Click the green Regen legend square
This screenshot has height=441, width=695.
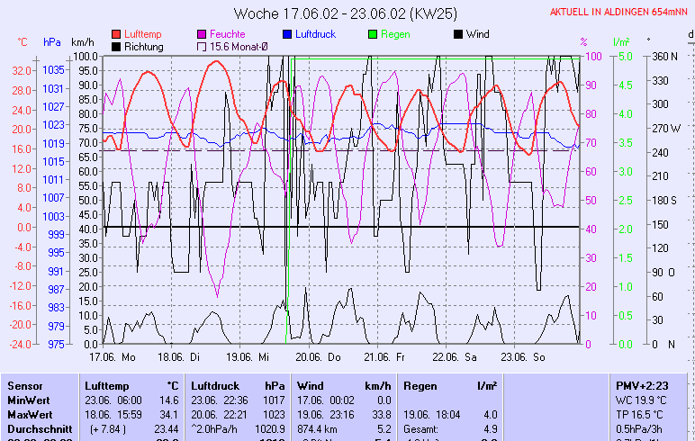click(x=373, y=34)
